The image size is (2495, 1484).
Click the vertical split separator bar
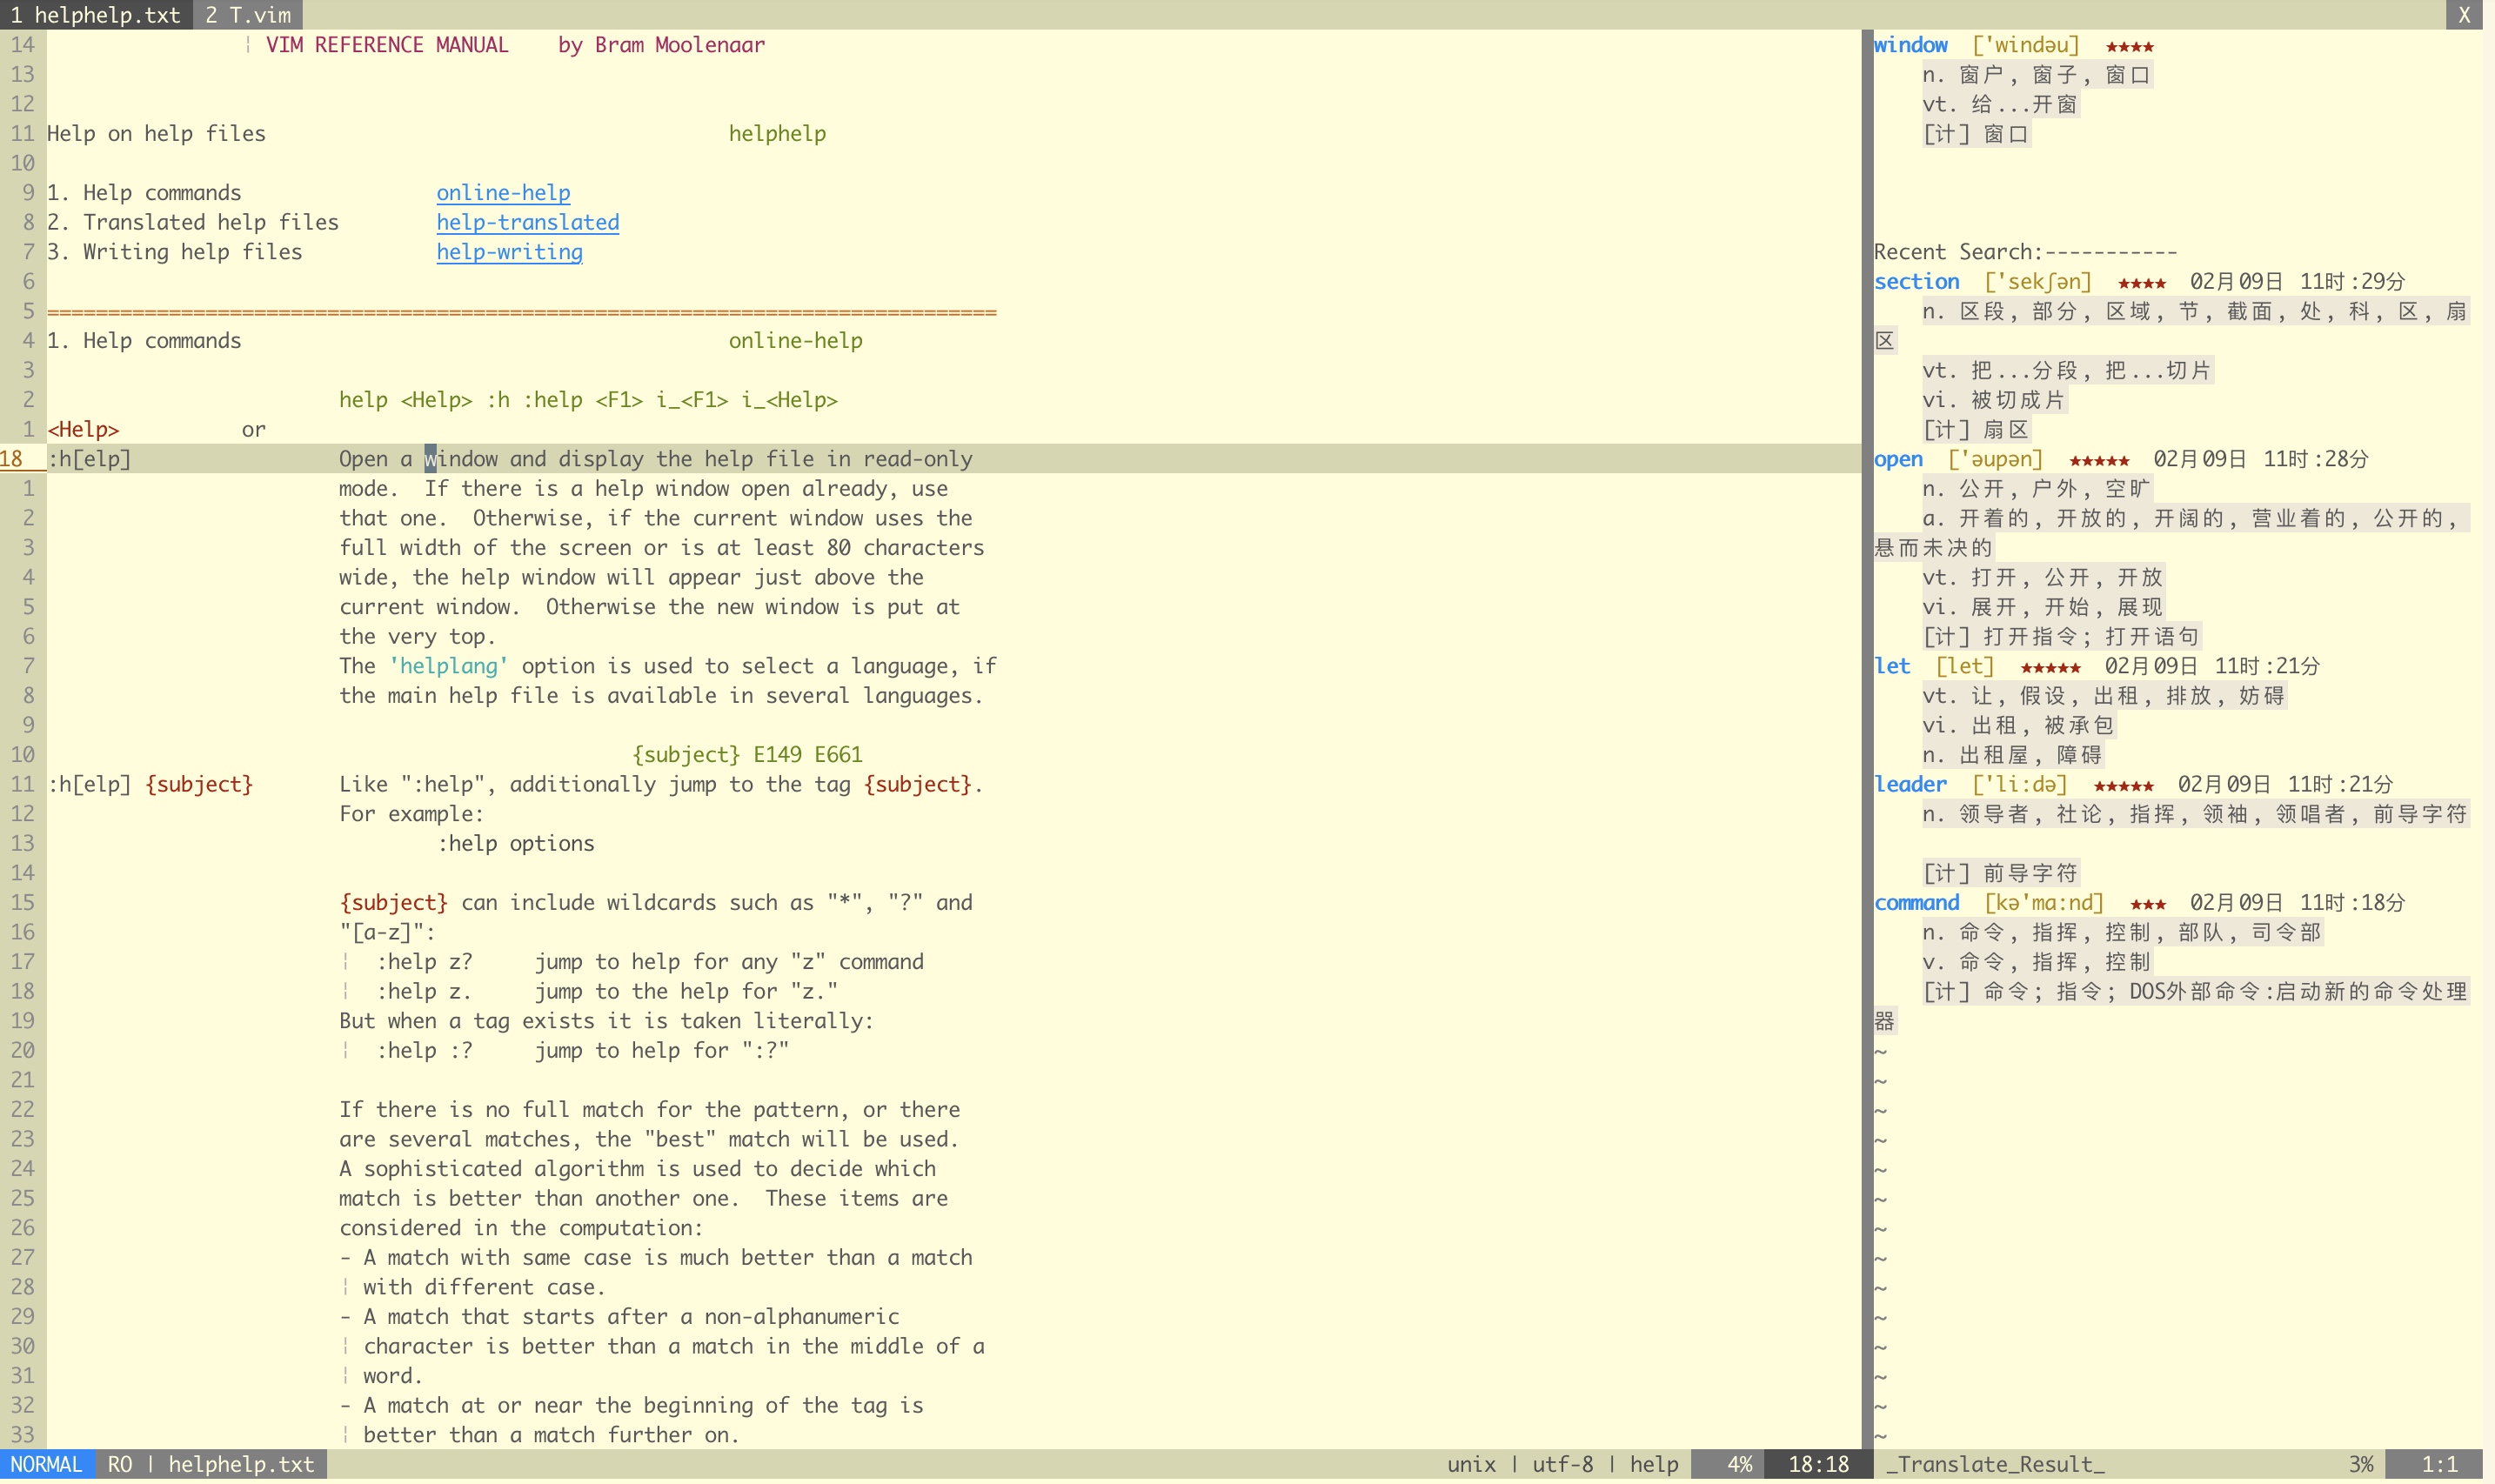1866,740
